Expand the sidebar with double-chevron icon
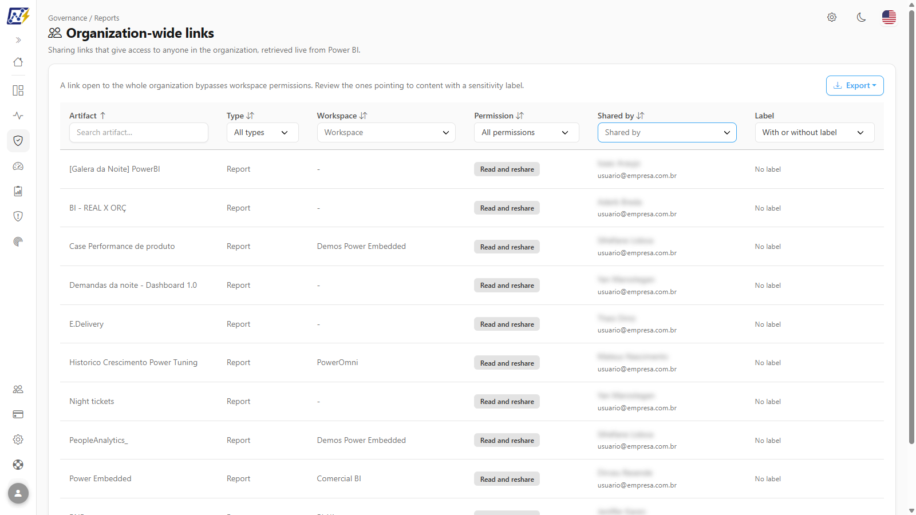Screen dimensions: 916x515 18,40
